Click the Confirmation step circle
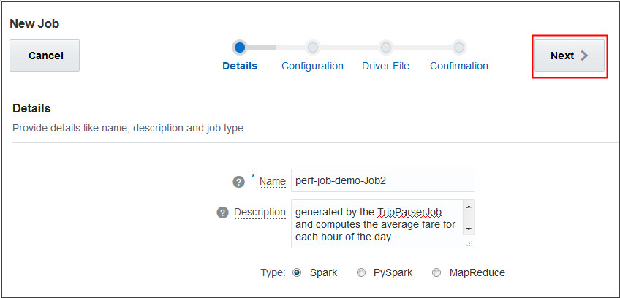The width and height of the screenshot is (620, 298). tap(458, 47)
